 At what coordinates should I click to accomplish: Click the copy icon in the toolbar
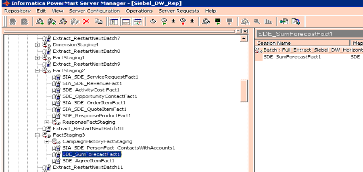tap(98, 21)
